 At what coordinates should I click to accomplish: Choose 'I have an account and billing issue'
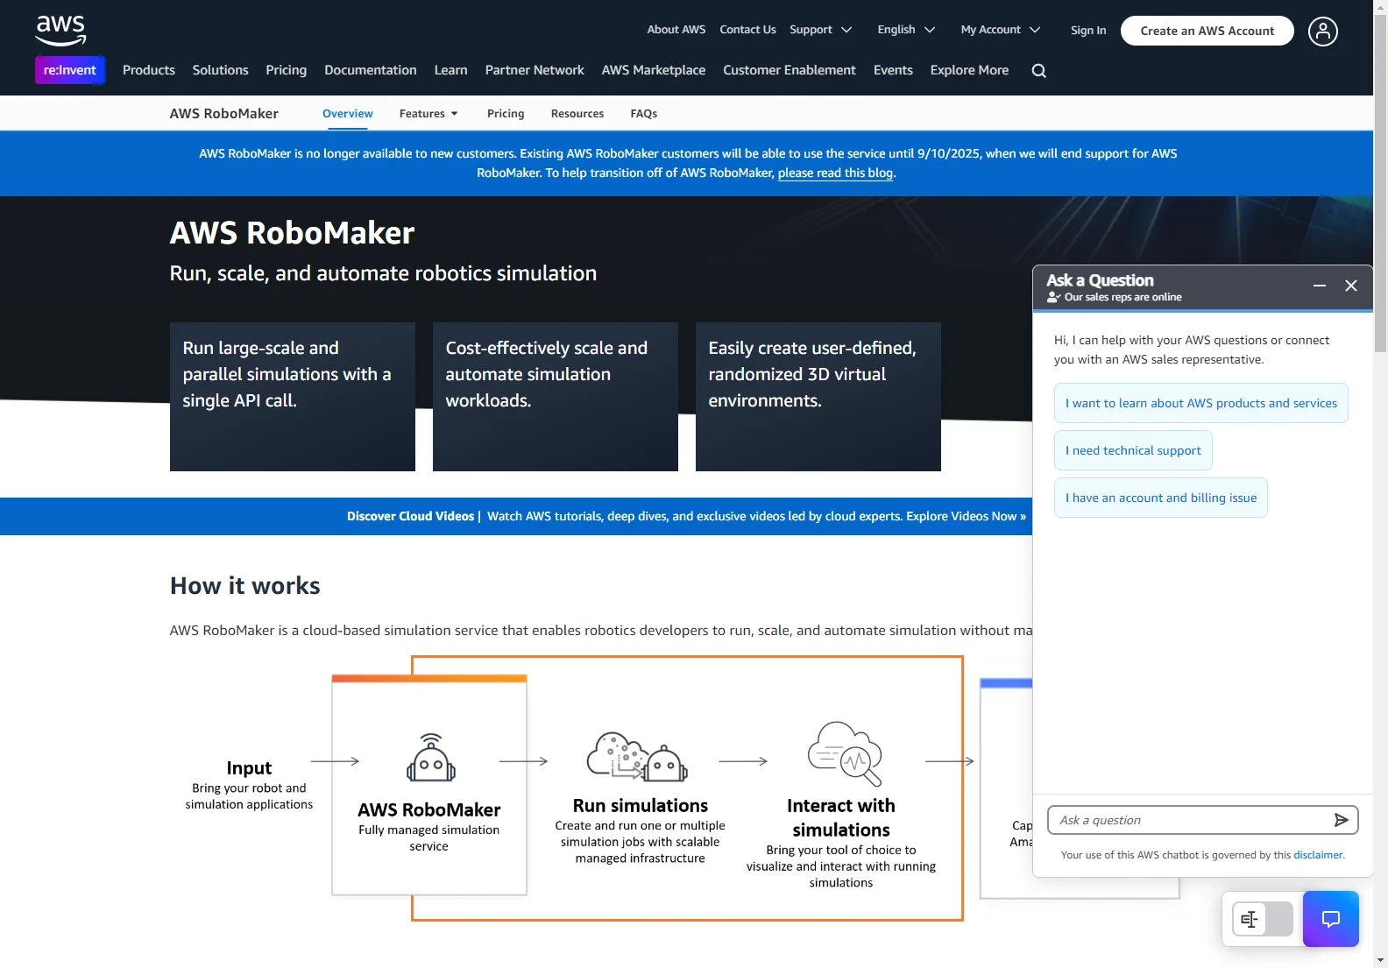[1161, 498]
